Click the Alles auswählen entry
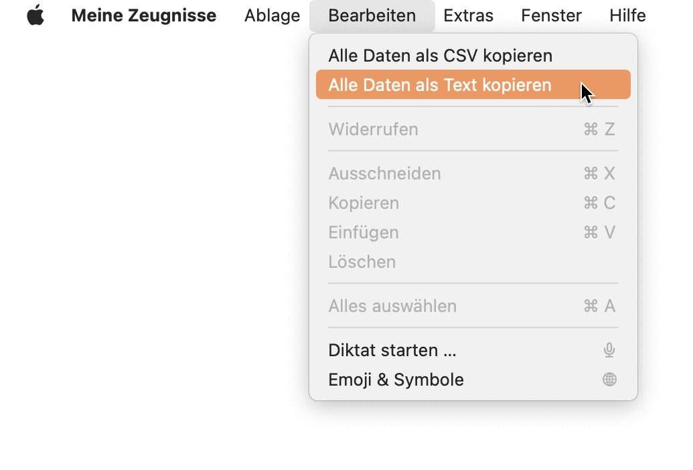This screenshot has width=693, height=470. click(473, 306)
